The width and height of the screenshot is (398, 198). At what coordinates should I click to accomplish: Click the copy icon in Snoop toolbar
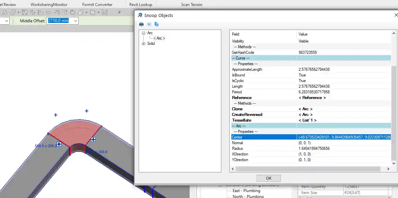[157, 24]
